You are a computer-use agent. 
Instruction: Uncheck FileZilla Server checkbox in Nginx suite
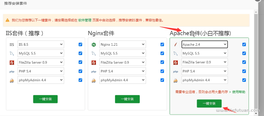pos(162,62)
